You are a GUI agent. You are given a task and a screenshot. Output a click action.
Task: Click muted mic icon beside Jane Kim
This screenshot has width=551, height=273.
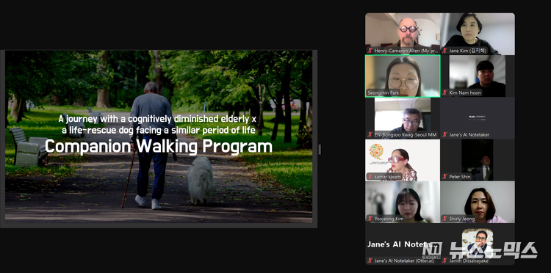pyautogui.click(x=445, y=51)
